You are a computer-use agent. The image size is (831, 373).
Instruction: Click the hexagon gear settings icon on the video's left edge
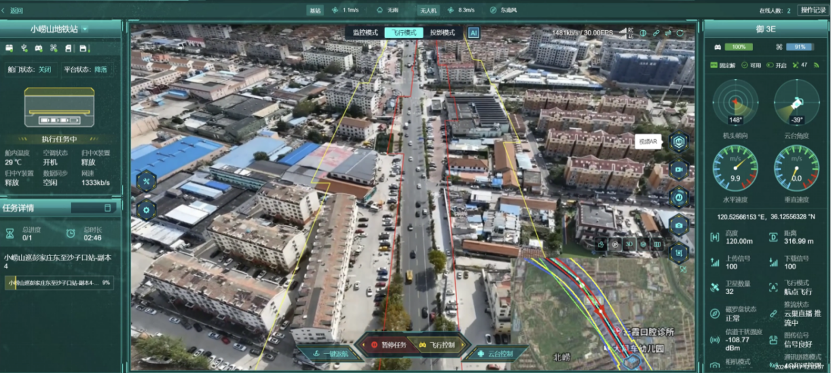(x=146, y=210)
